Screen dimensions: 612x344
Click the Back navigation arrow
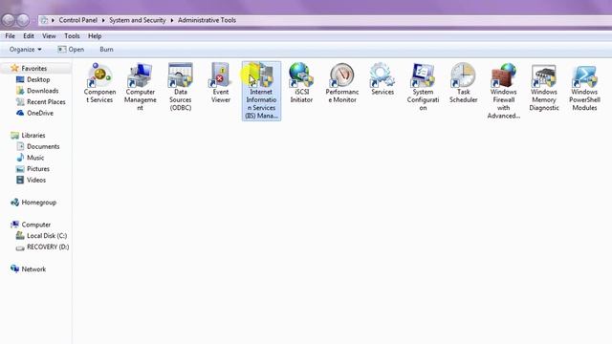pos(9,20)
